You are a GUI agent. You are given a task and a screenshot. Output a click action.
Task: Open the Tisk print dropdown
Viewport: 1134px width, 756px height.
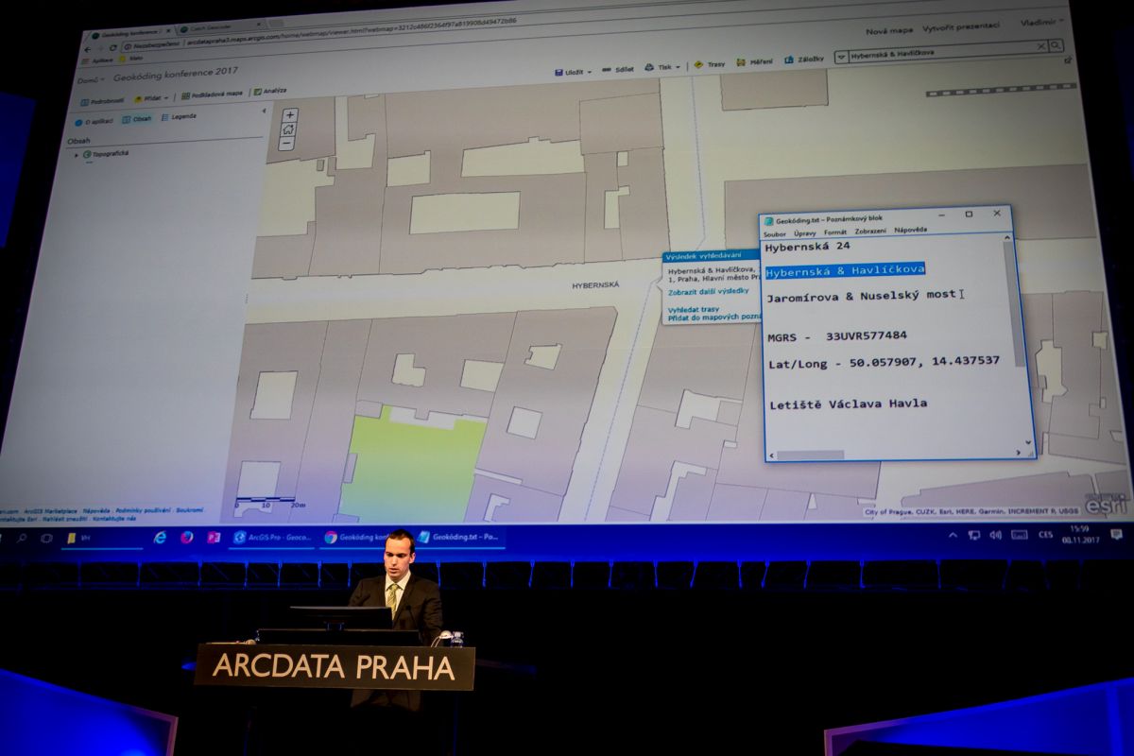tap(663, 67)
